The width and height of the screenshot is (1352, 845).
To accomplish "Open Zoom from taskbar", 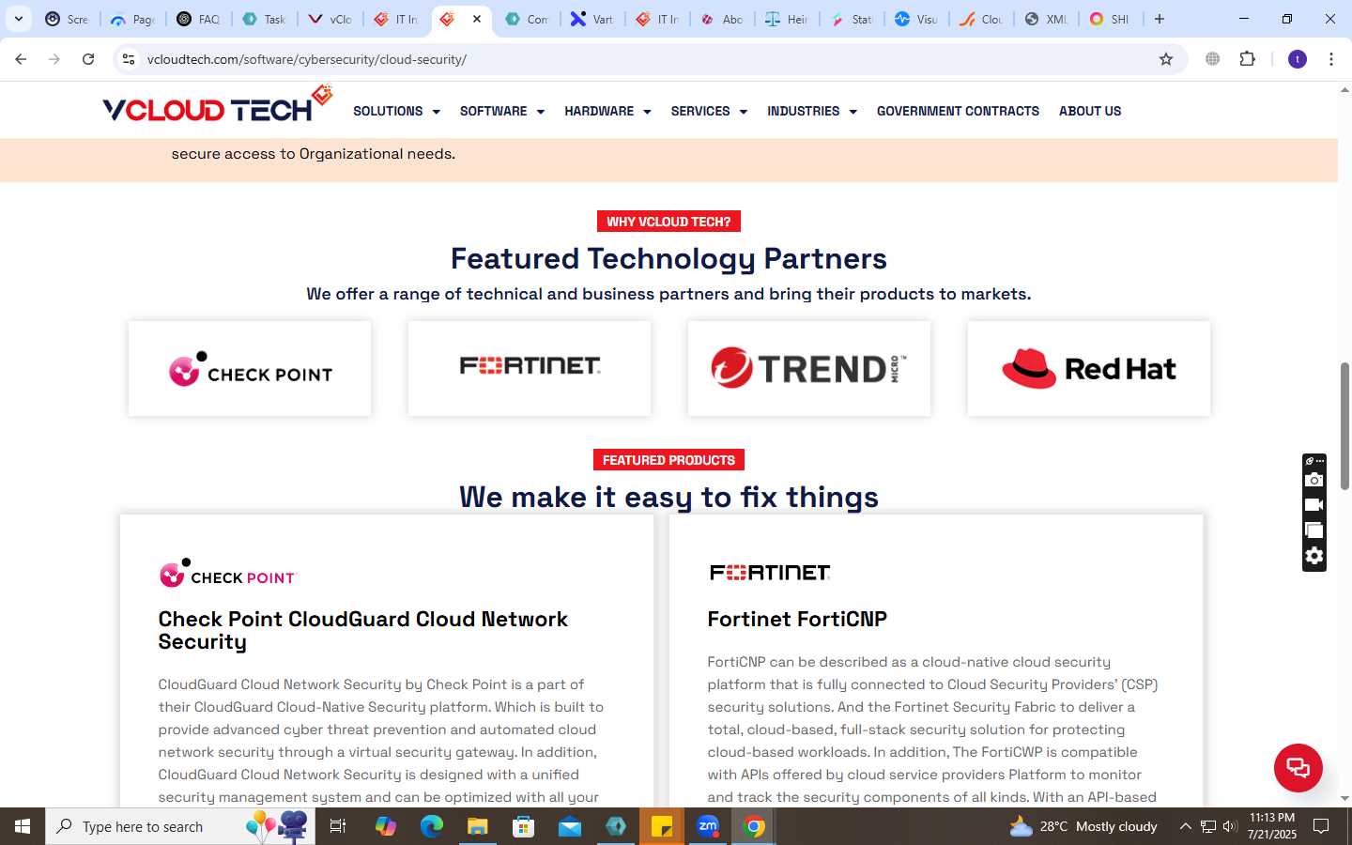I will [x=708, y=826].
